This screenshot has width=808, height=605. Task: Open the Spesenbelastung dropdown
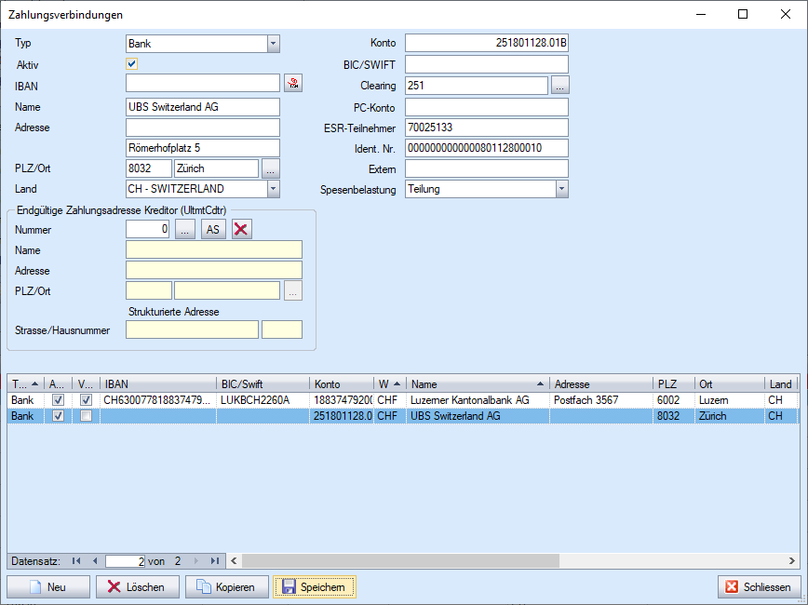pos(561,189)
